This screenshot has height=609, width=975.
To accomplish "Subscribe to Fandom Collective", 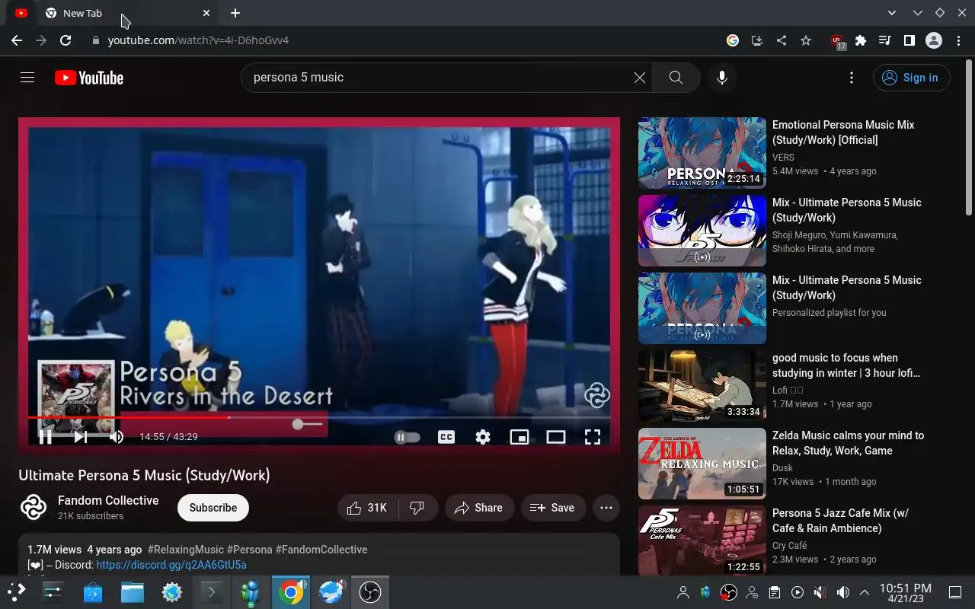I will coord(213,508).
